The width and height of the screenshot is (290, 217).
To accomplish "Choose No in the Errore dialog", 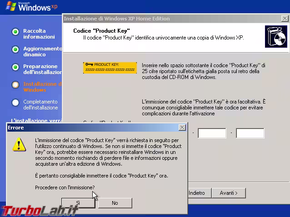I will coord(115,203).
